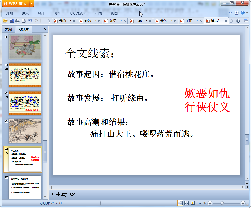Close the 二泉 document tab
The image size is (251, 208).
pyautogui.click(x=150, y=21)
